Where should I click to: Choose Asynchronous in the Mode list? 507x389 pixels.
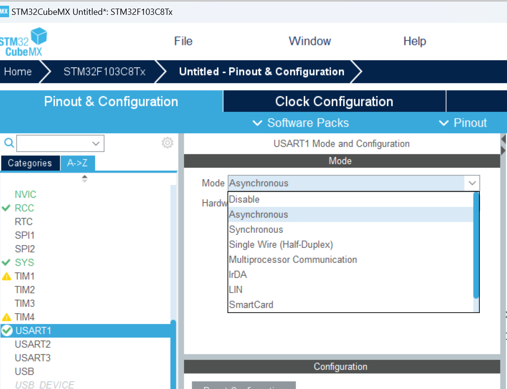coord(350,215)
